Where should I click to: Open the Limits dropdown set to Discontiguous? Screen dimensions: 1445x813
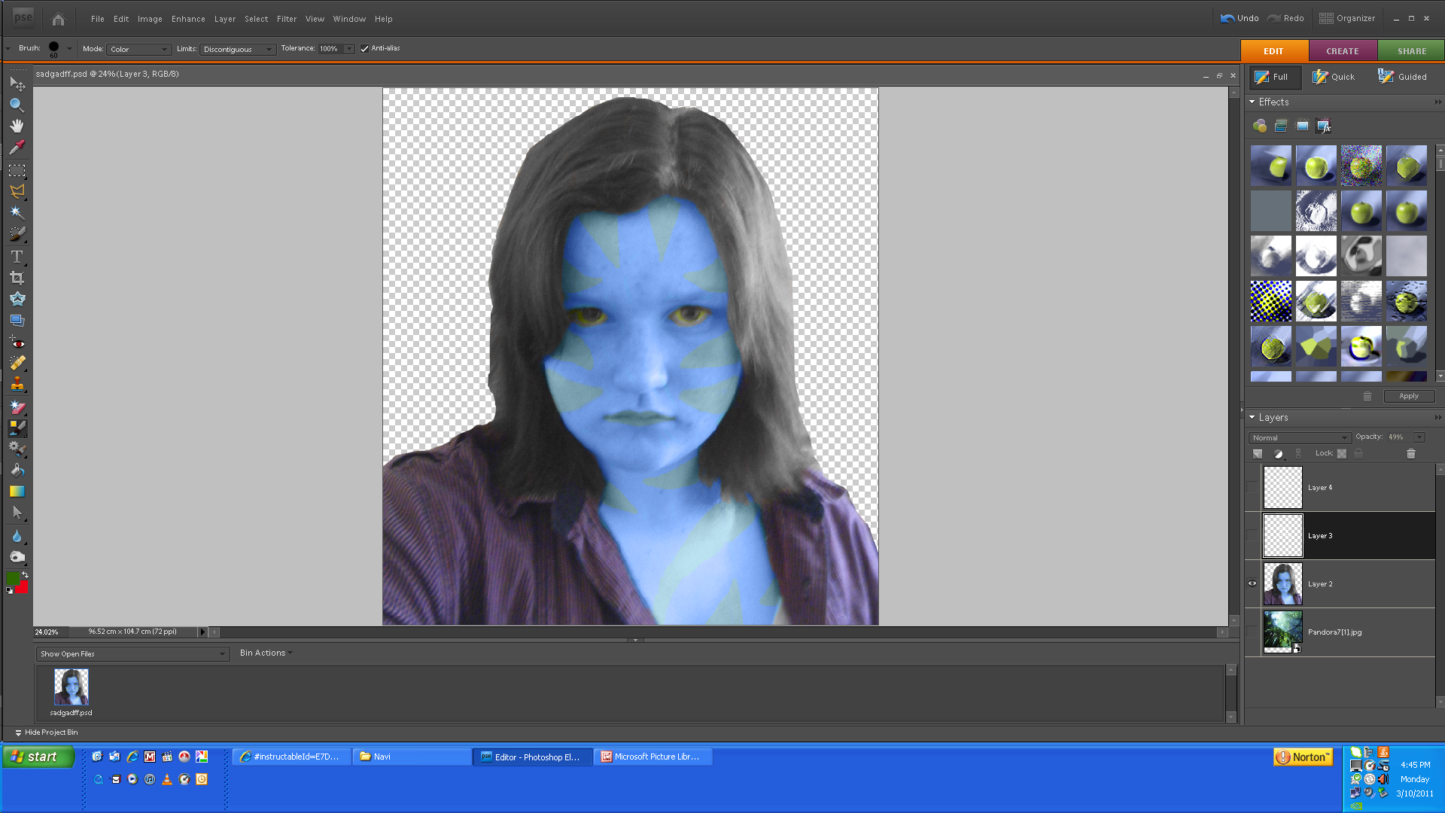pos(237,49)
